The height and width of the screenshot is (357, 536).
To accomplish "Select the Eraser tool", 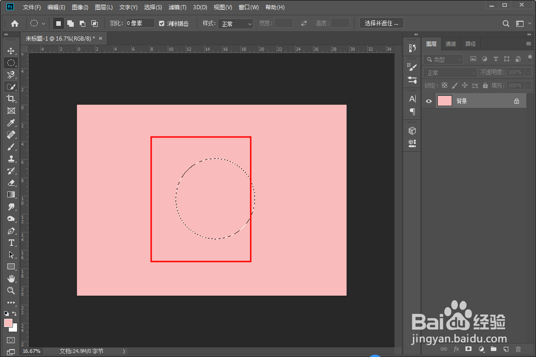I will [x=11, y=183].
